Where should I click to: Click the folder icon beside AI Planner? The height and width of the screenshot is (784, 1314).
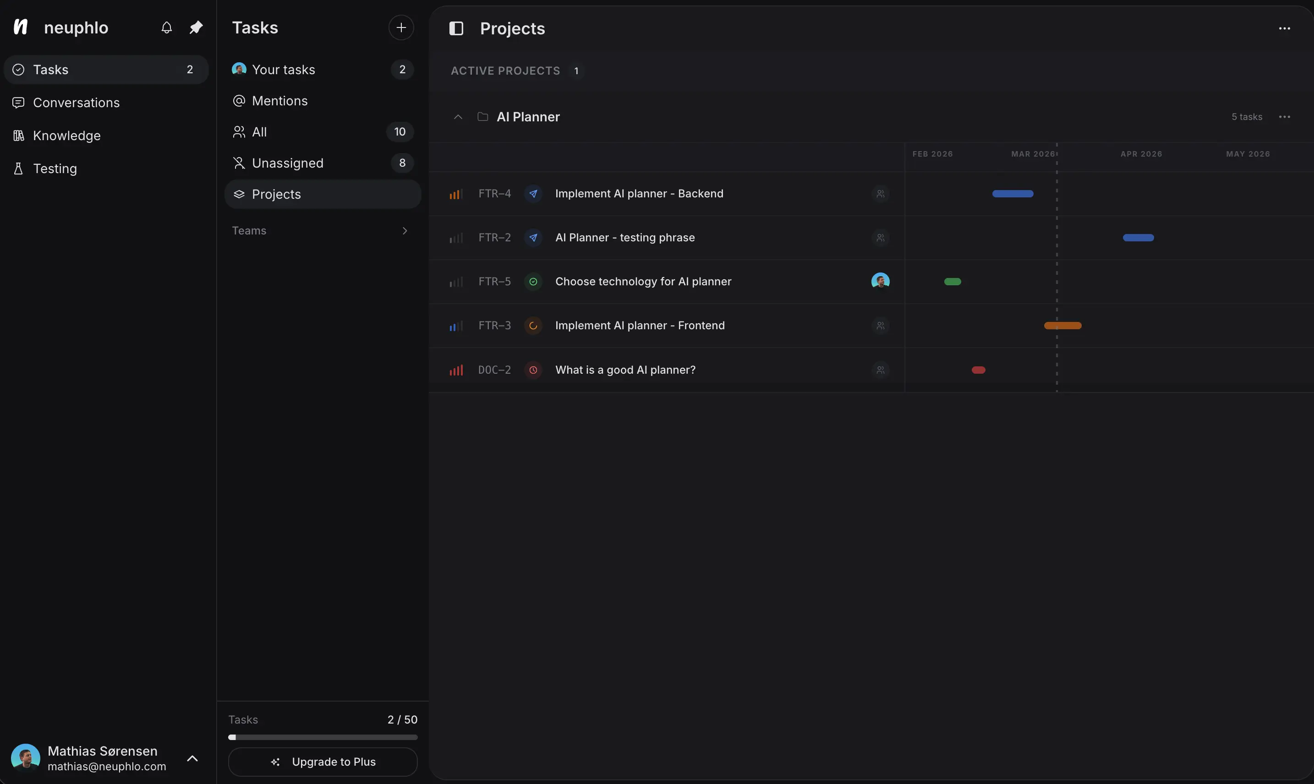click(x=483, y=117)
